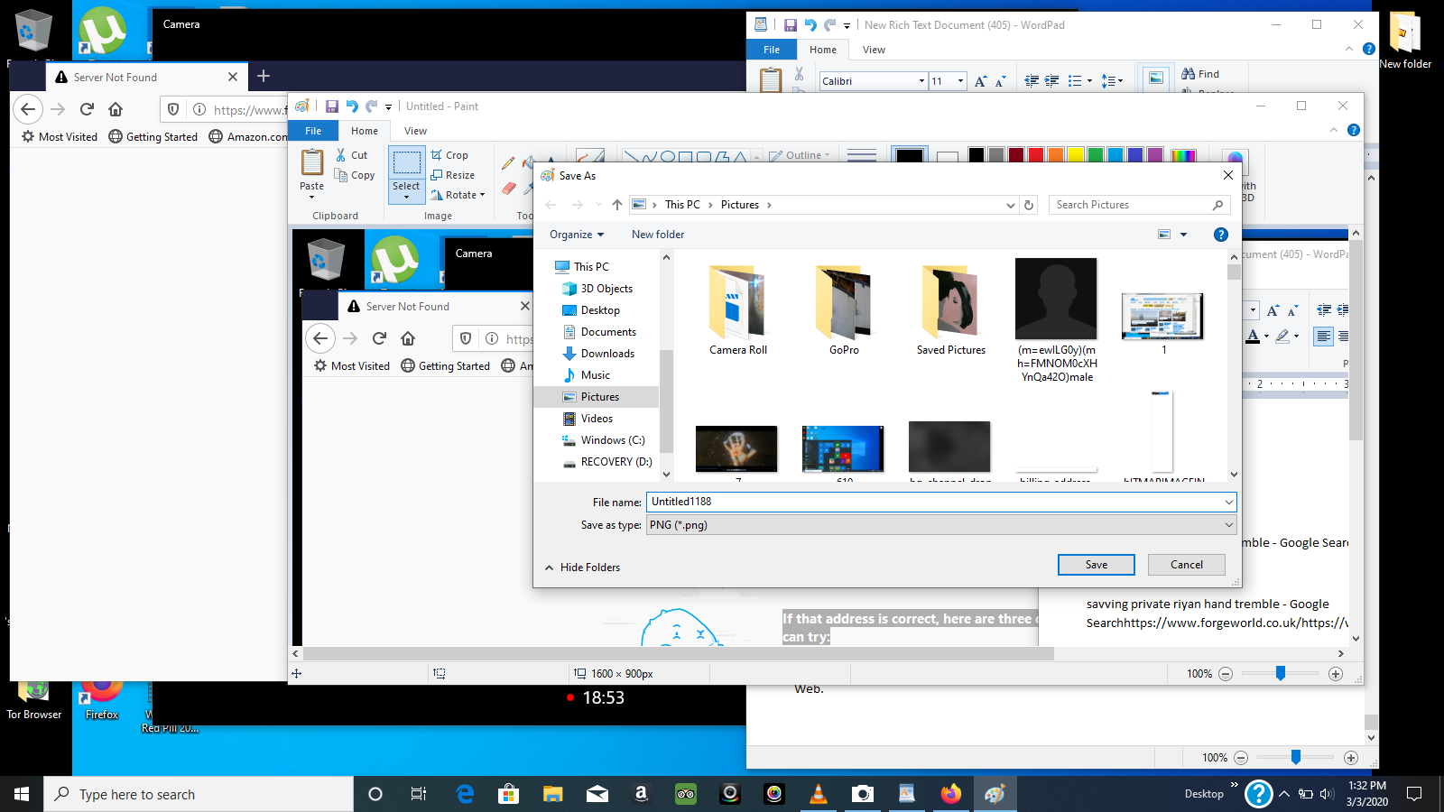
Task: Click the Save icon in WordPad's title bar
Action: (790, 25)
